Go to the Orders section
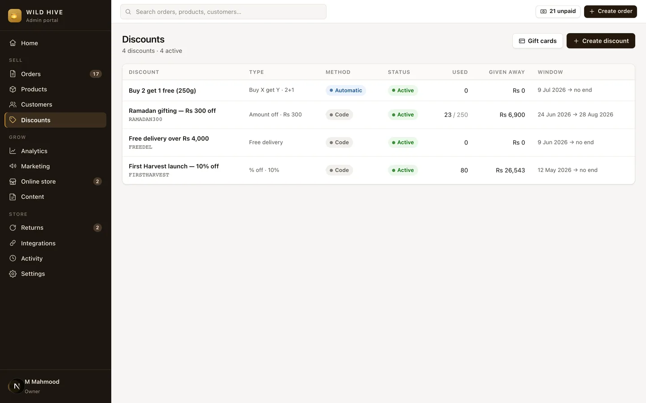The image size is (646, 403). [x=56, y=74]
